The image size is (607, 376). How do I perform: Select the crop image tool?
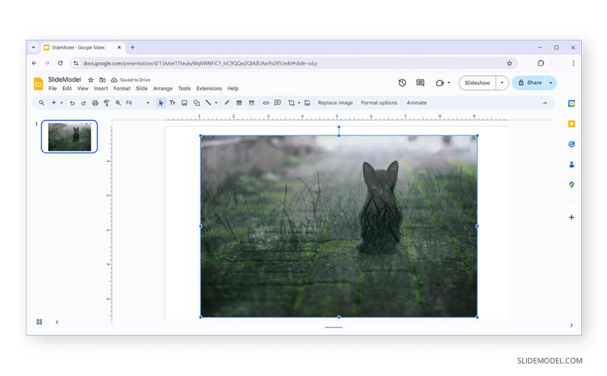292,103
